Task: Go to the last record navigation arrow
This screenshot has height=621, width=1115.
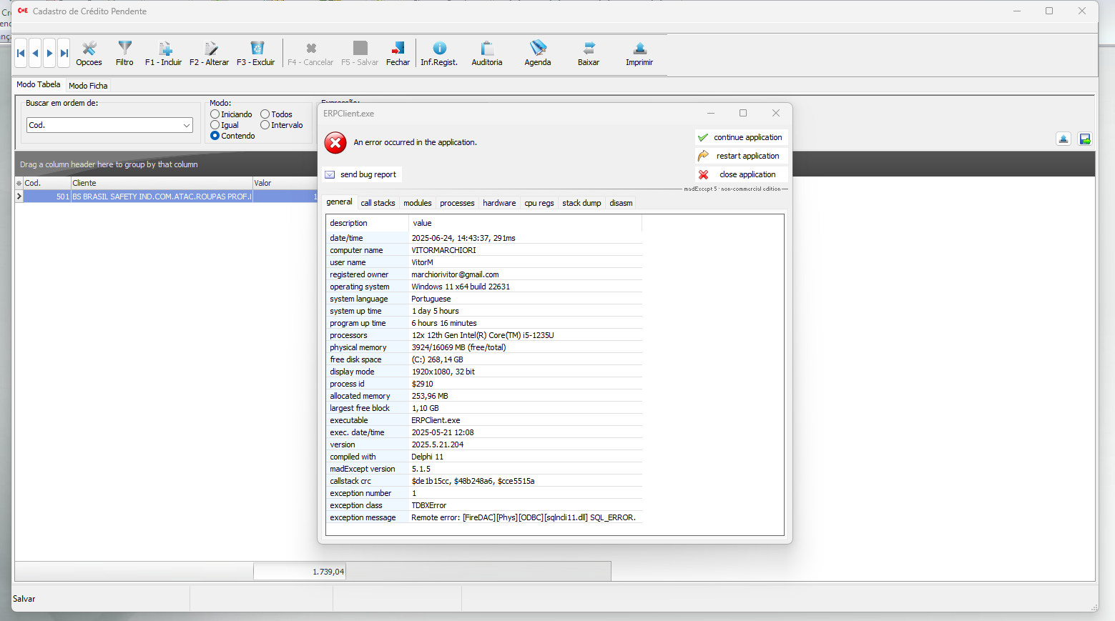Action: click(x=64, y=53)
